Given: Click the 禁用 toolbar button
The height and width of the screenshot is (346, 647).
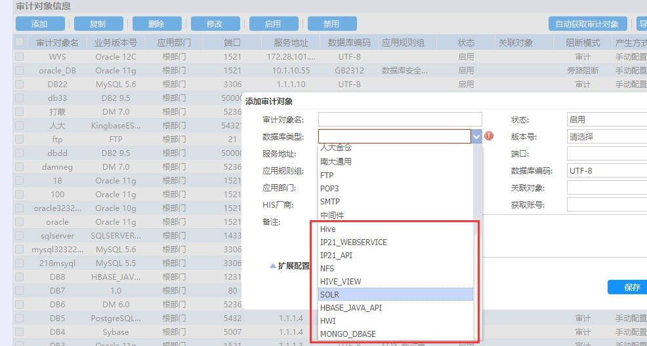Looking at the screenshot, I should point(331,24).
